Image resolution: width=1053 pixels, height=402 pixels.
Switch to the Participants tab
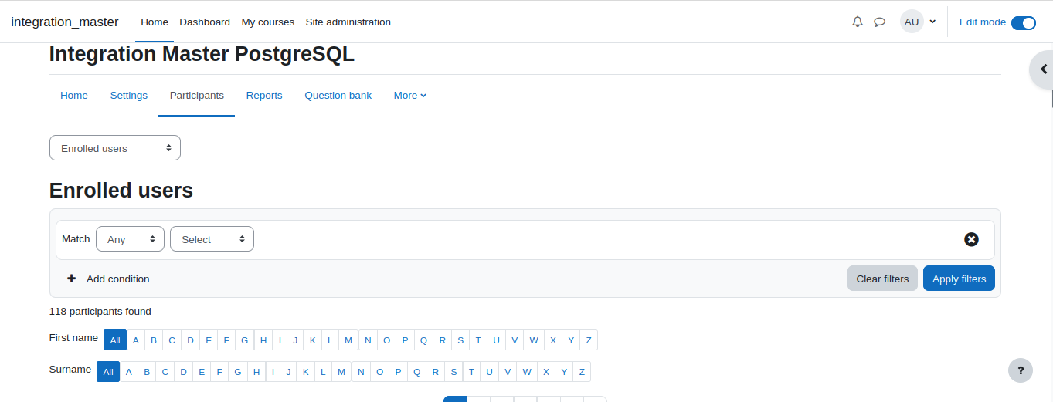pyautogui.click(x=197, y=96)
